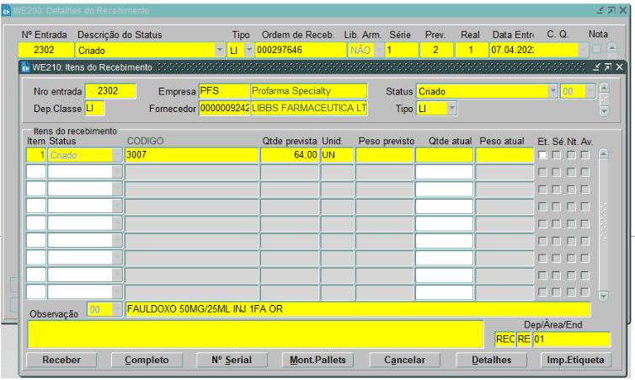Open the Tipo LI dropdown in WE200

coord(249,51)
